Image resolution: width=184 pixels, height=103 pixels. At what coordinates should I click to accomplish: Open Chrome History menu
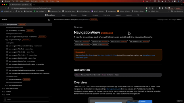(27, 1)
